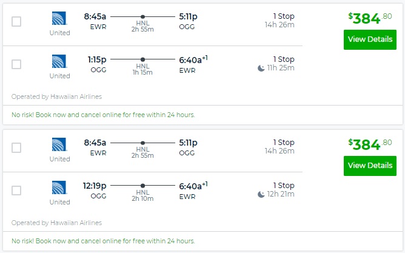Open View Details for the second itinerary
Image resolution: width=405 pixels, height=253 pixels.
pos(370,166)
